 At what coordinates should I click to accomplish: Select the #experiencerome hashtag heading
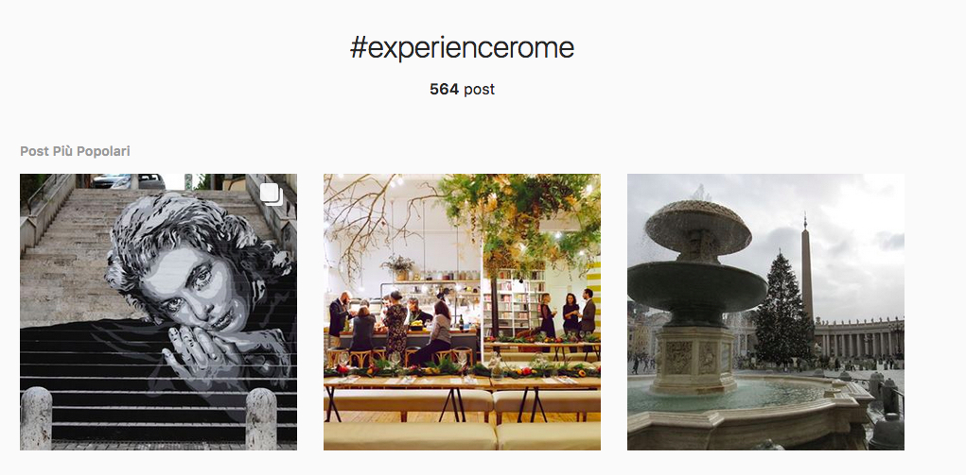(x=462, y=47)
